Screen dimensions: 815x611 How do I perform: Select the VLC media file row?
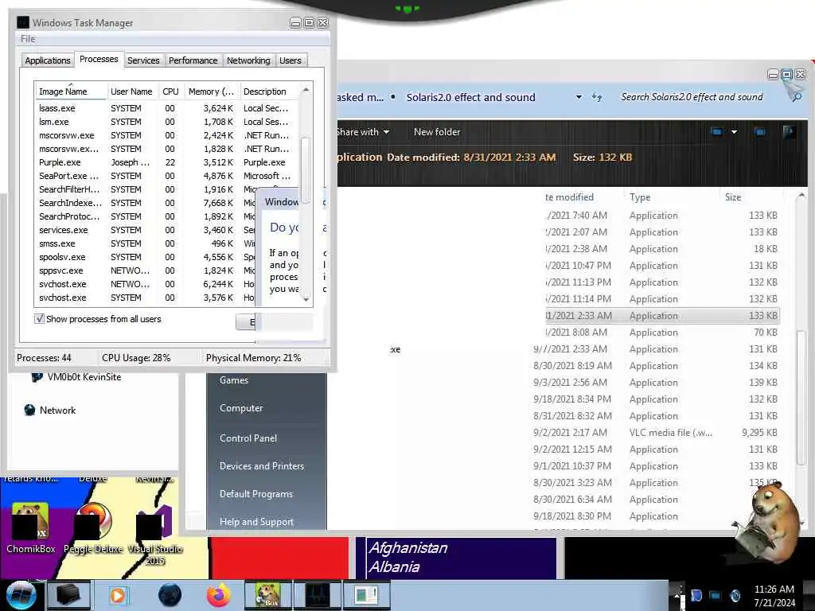coord(656,433)
